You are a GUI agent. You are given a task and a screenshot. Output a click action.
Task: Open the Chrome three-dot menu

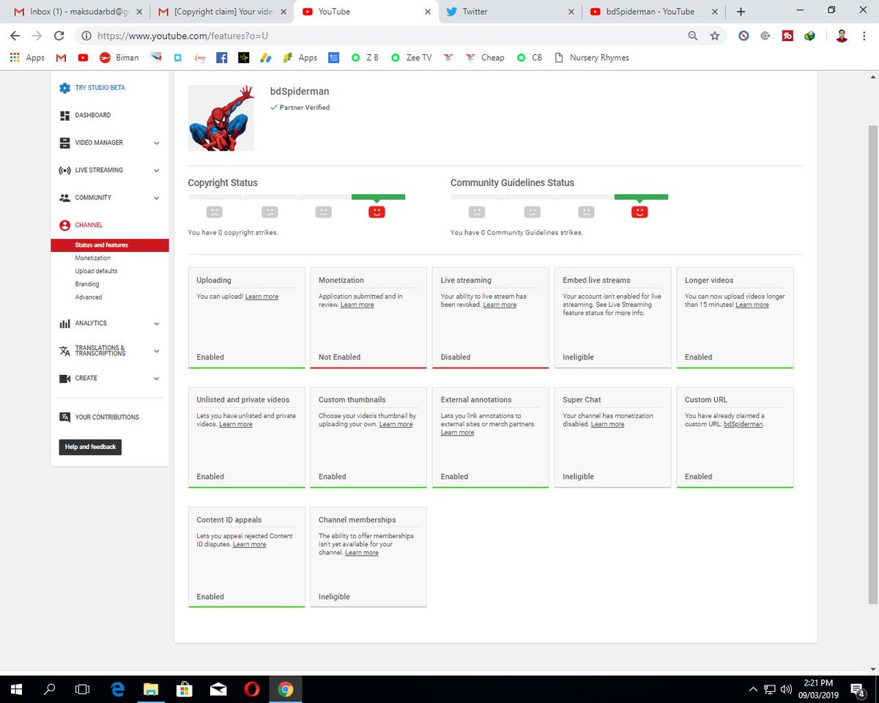click(865, 35)
